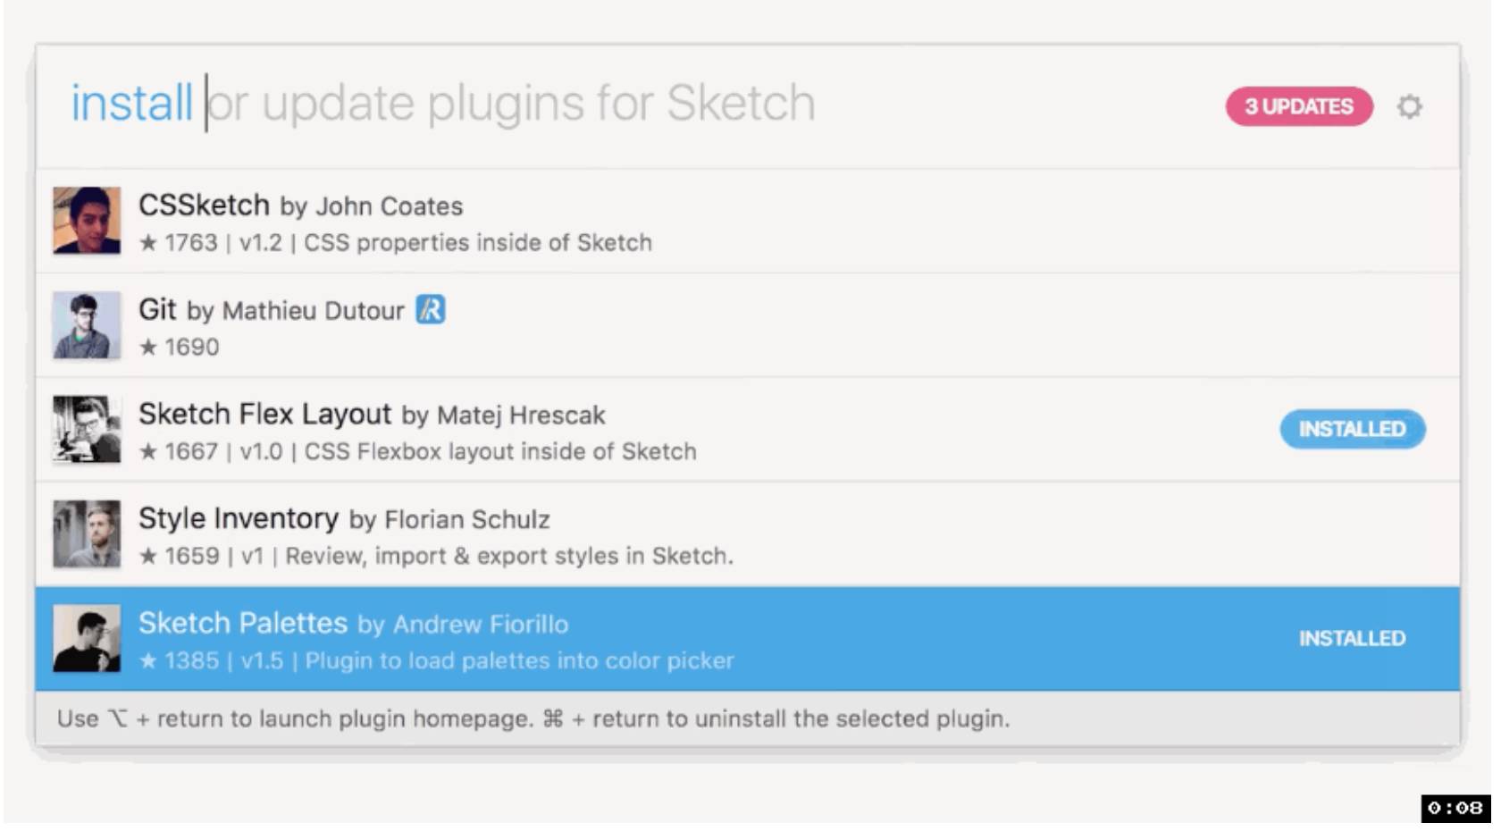Select the Git plugin title
The height and width of the screenshot is (831, 1501).
coord(157,309)
